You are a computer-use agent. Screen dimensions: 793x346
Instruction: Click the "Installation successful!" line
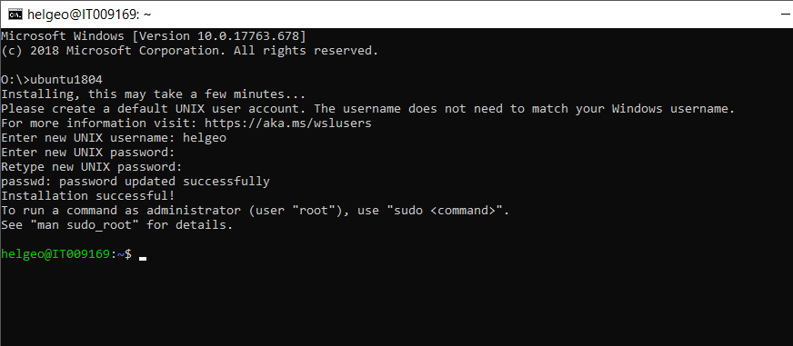pyautogui.click(x=88, y=196)
